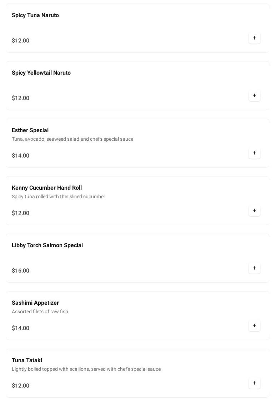Open Libby Torch Salmon Special title
Screen dimensions: 275x399
pyautogui.click(x=47, y=245)
